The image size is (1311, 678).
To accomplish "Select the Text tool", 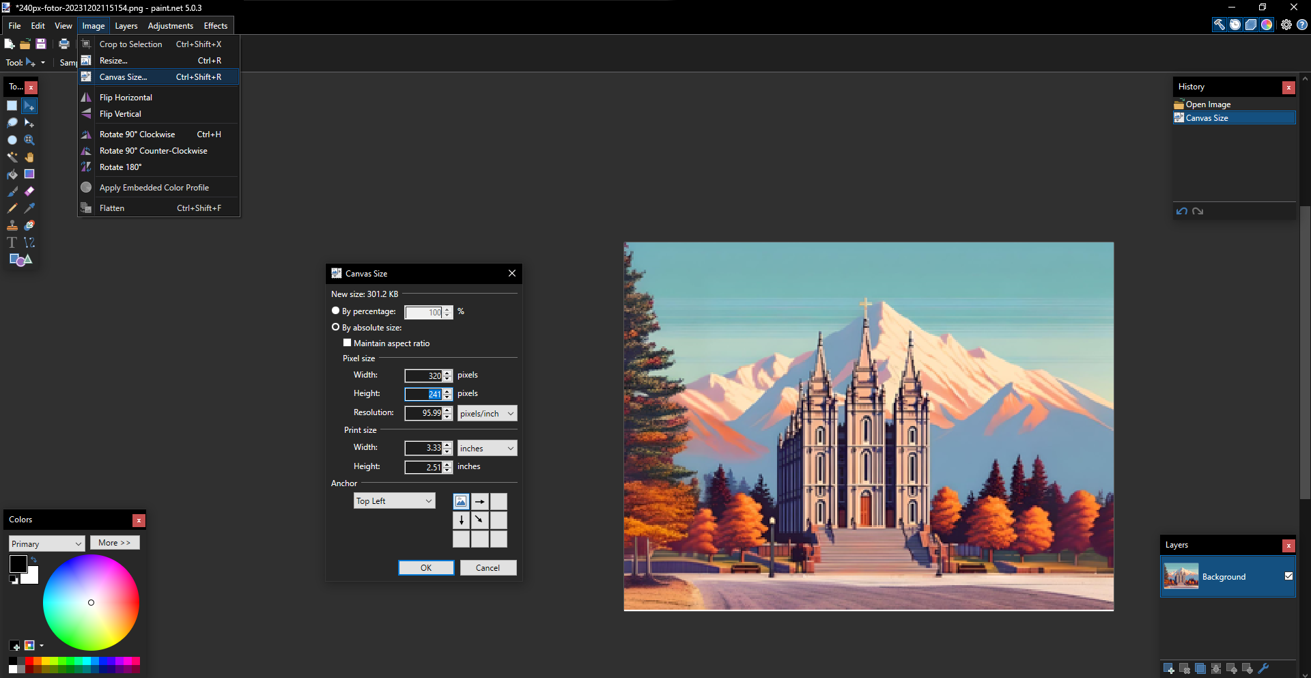I will (x=12, y=242).
